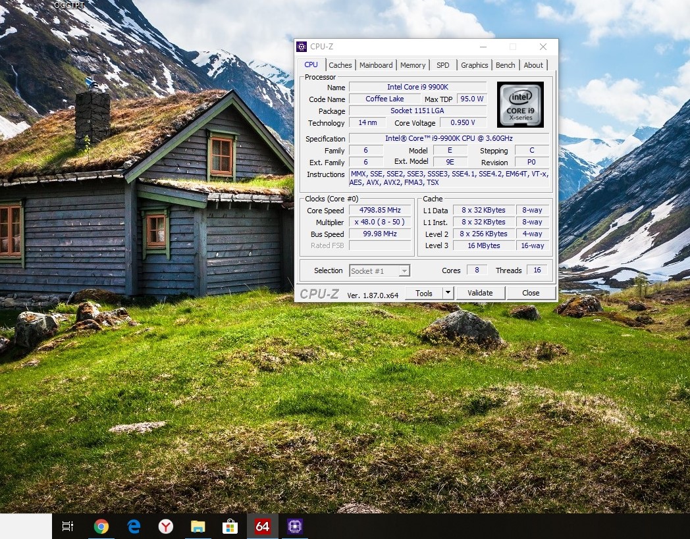The image size is (690, 539).
Task: Launch Google Chrome from the taskbar
Action: tap(101, 526)
